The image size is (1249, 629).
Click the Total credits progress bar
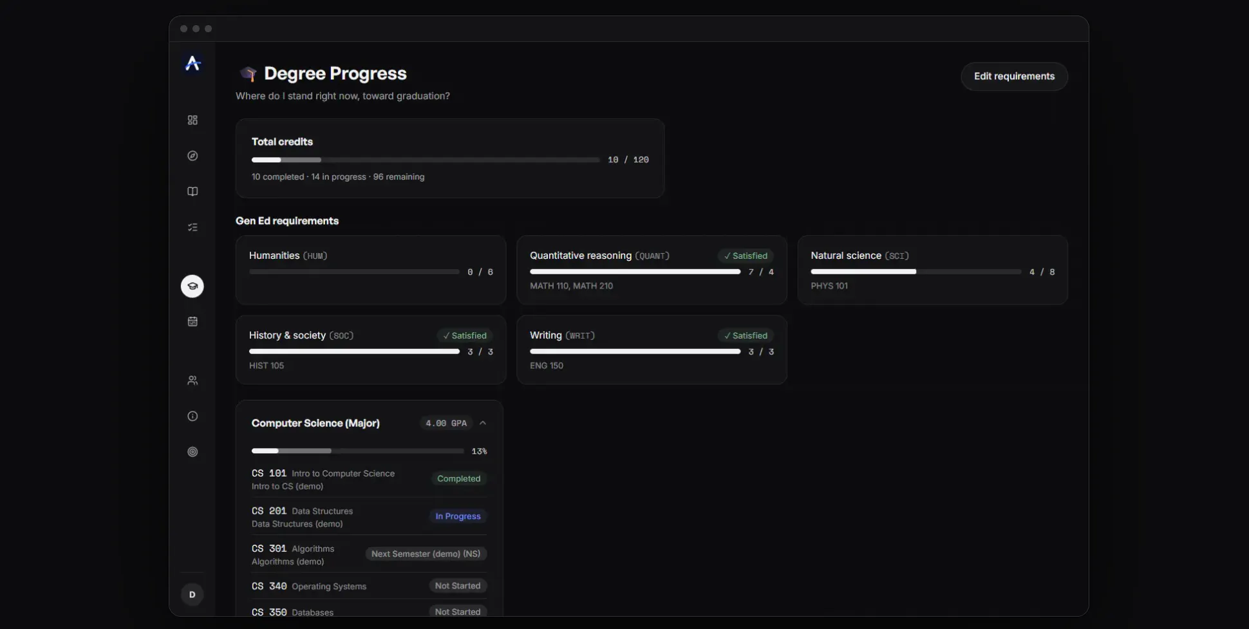point(426,160)
